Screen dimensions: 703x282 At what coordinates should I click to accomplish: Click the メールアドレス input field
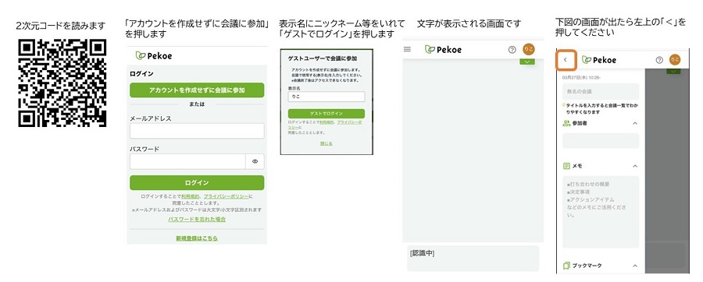(197, 131)
